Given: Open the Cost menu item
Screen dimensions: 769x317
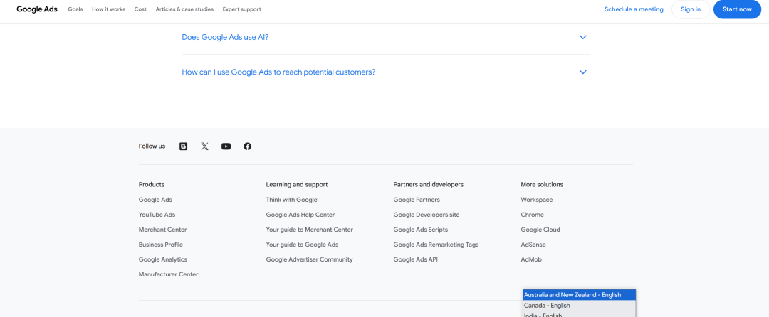Looking at the screenshot, I should (x=140, y=9).
